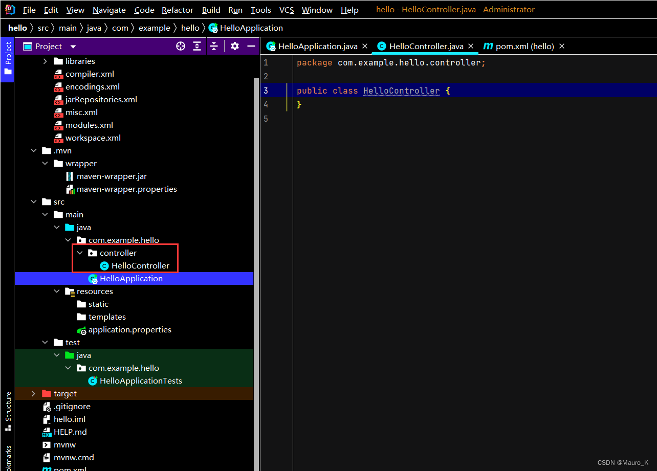Close the HelloApplication.java tab
This screenshot has width=657, height=471.
click(x=365, y=46)
